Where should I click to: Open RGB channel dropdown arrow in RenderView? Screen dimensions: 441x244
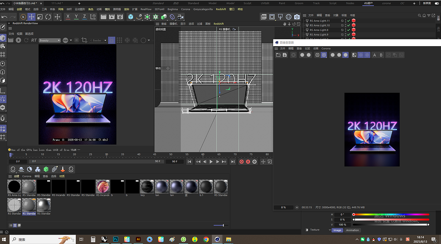(x=71, y=40)
